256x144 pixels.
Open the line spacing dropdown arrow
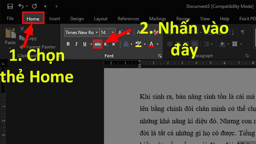click(x=212, y=44)
